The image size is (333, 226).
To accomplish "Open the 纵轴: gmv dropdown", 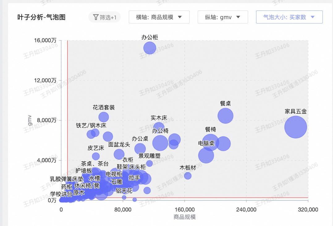I will coord(222,17).
